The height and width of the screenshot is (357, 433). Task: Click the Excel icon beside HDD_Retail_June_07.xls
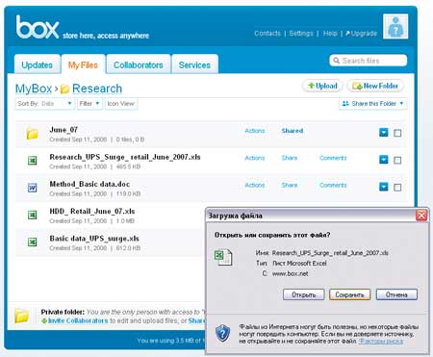click(x=32, y=215)
